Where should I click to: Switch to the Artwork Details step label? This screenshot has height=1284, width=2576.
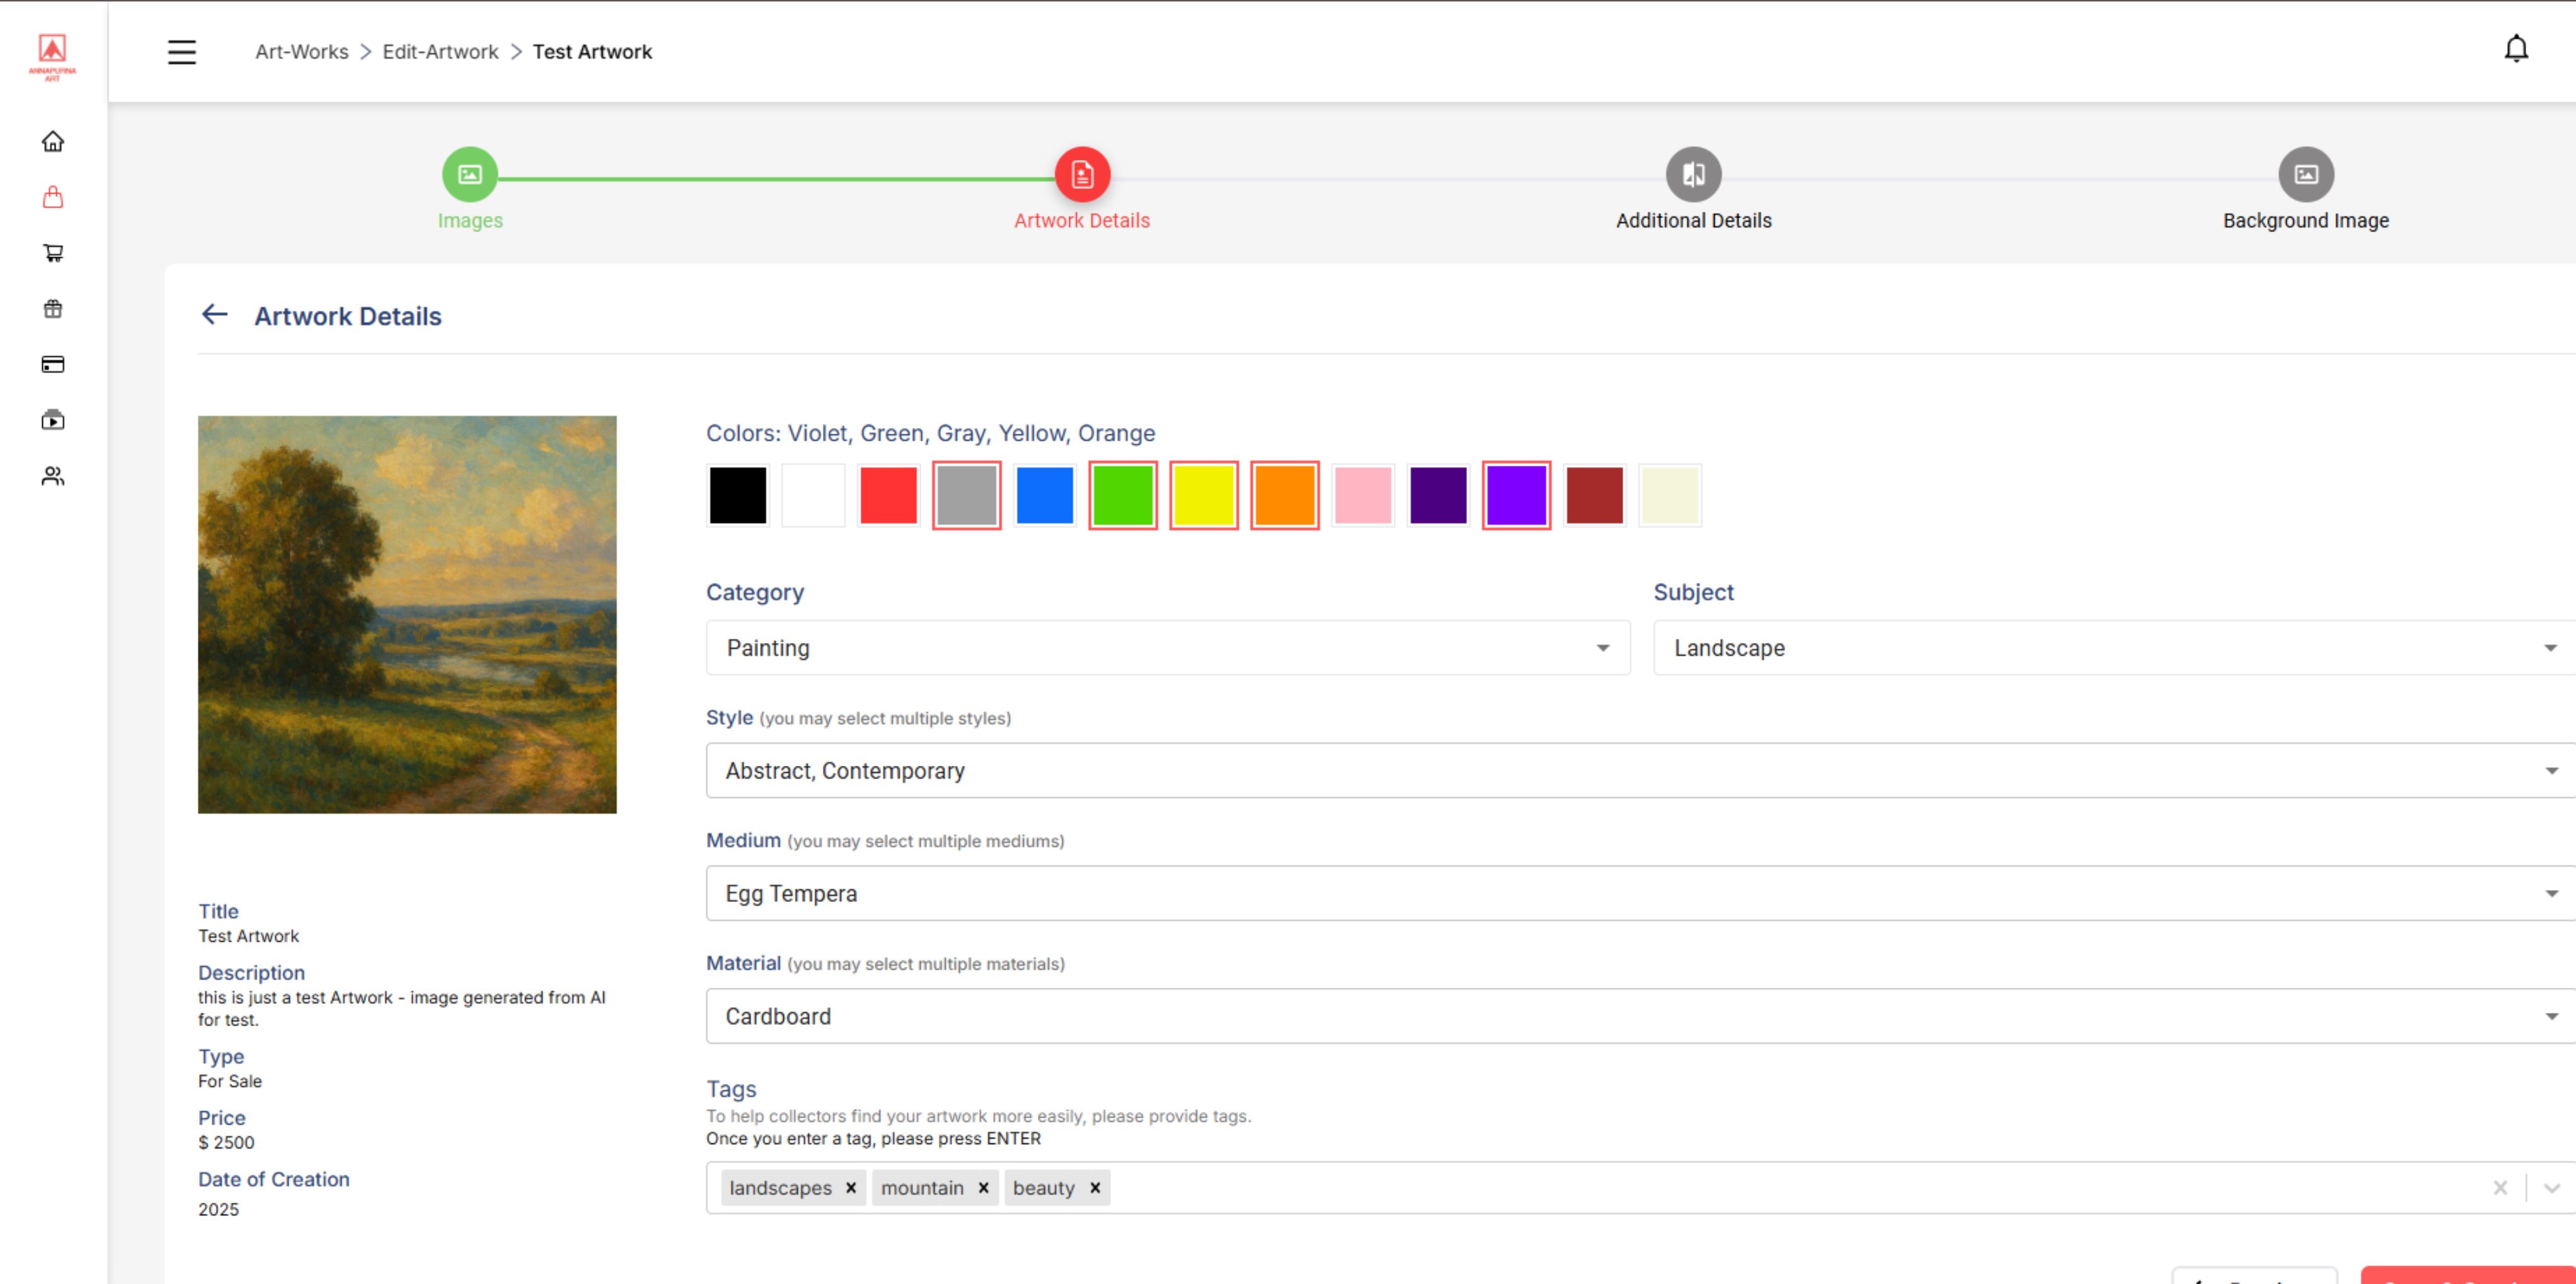(1082, 221)
